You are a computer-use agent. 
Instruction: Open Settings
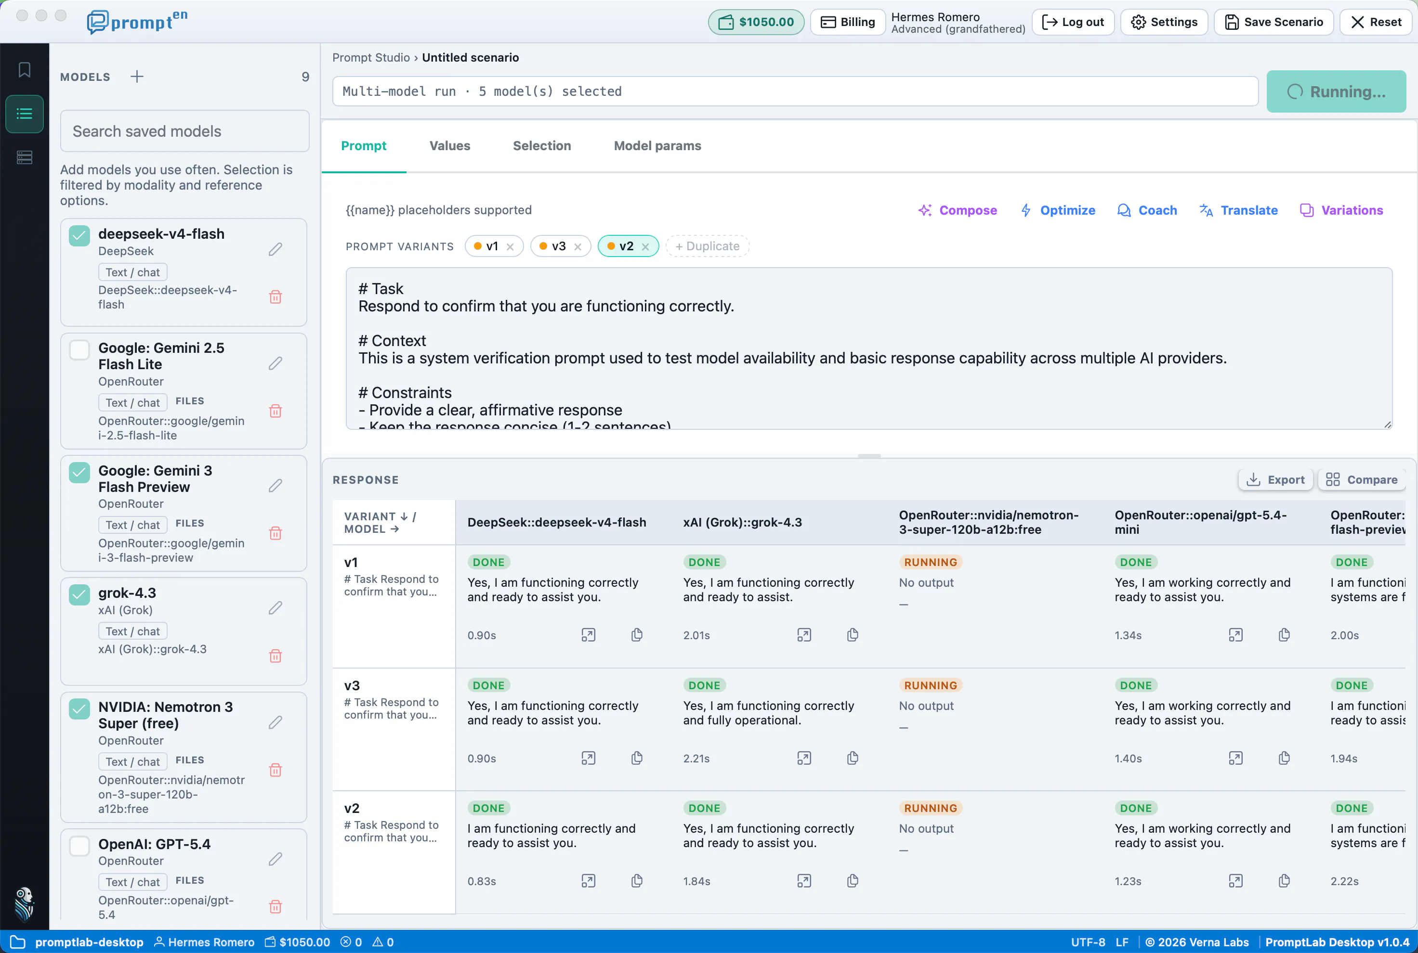(1164, 23)
